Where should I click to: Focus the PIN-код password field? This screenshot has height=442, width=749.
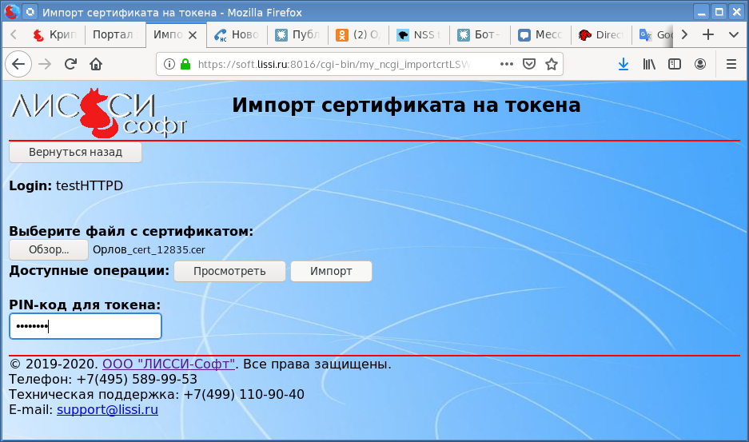(x=86, y=326)
